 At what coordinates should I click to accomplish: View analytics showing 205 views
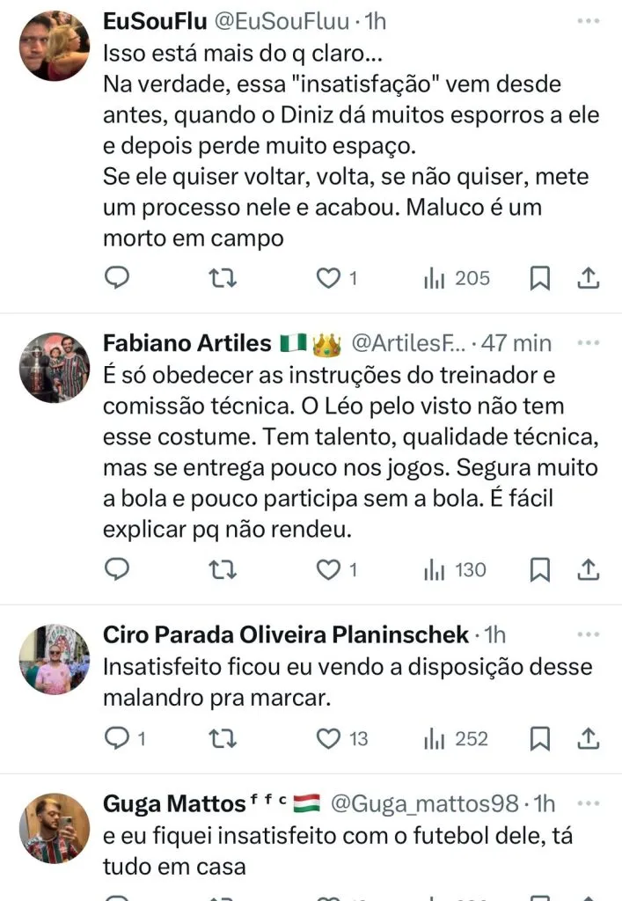point(457,279)
